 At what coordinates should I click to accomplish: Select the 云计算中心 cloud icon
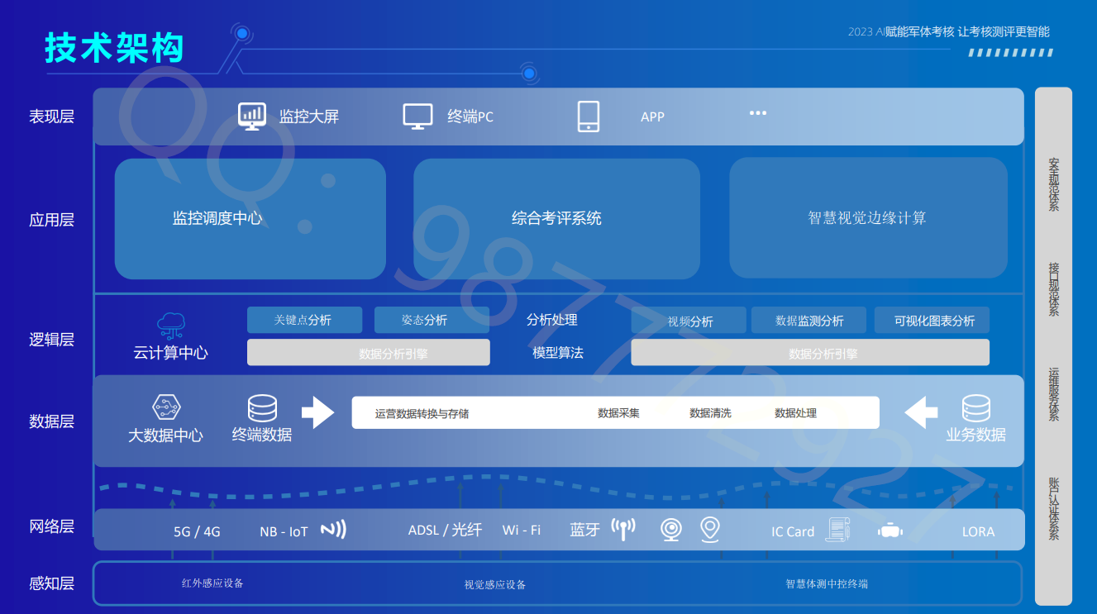point(170,326)
